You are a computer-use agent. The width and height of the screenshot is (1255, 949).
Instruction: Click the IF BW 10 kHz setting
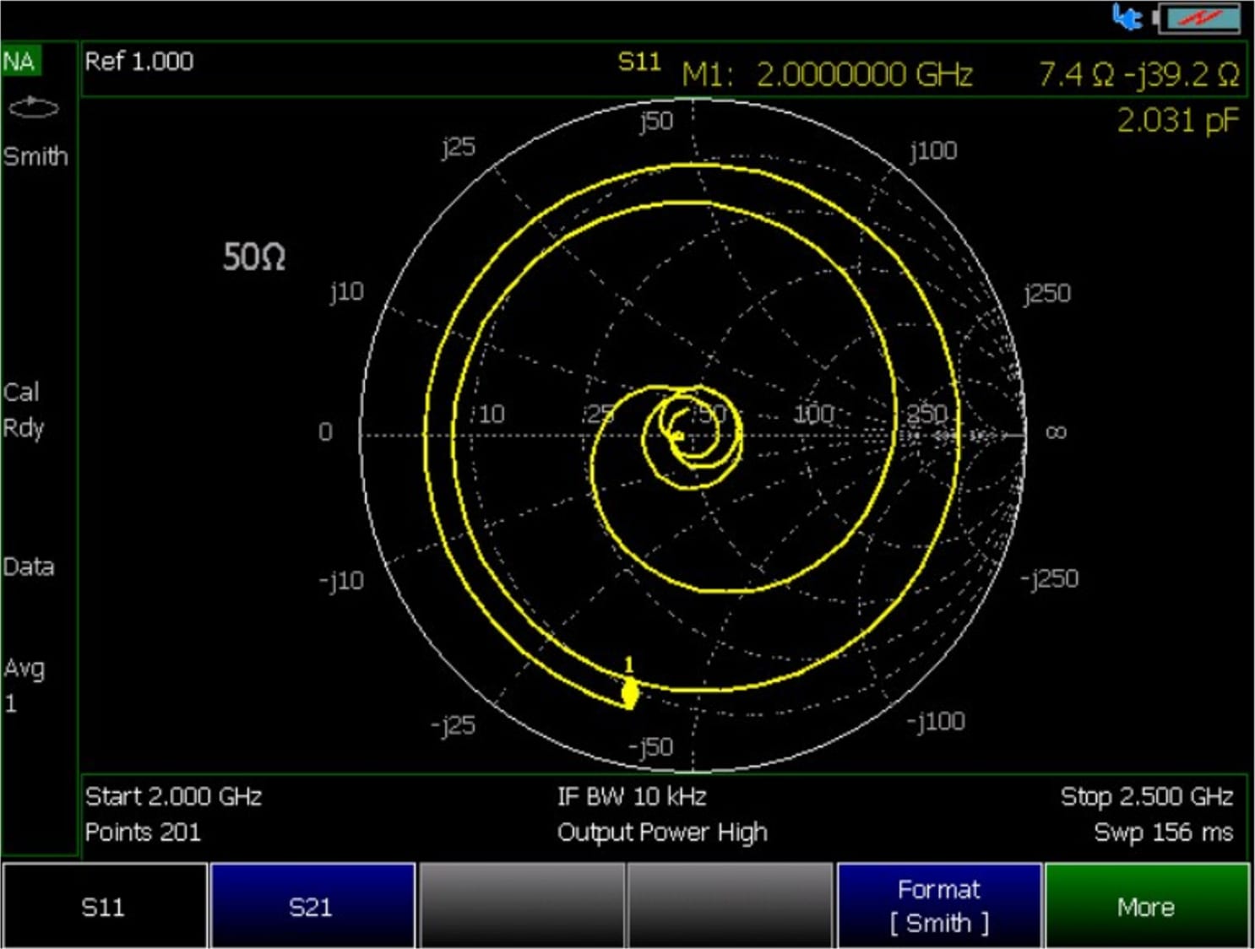632,796
